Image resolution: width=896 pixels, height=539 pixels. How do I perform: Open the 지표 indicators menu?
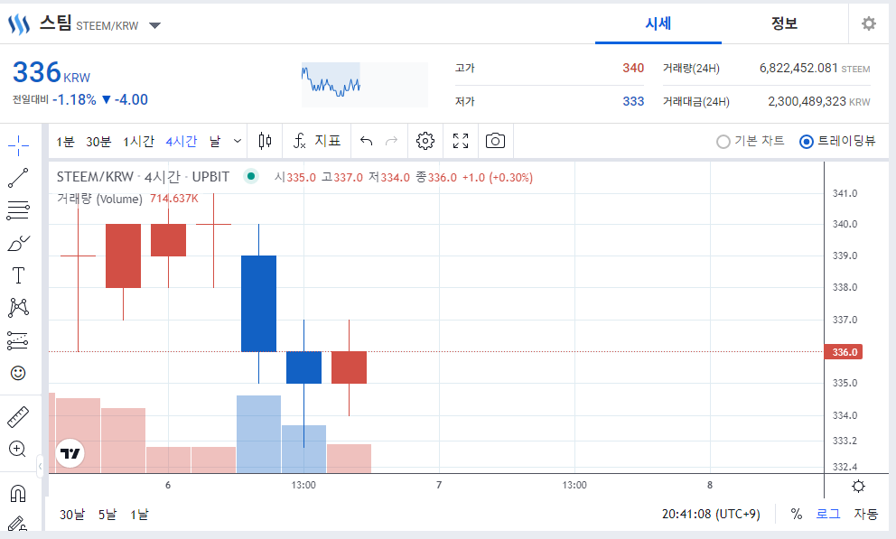point(316,141)
